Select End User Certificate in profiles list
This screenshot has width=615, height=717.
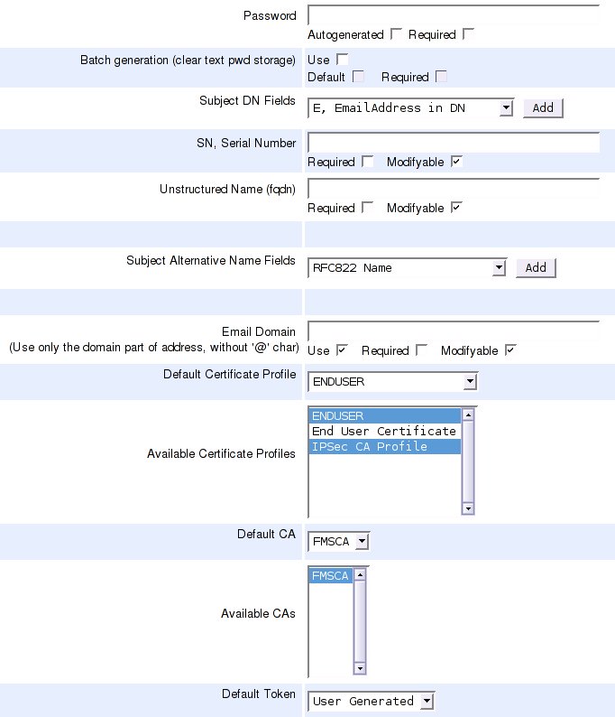click(x=384, y=432)
